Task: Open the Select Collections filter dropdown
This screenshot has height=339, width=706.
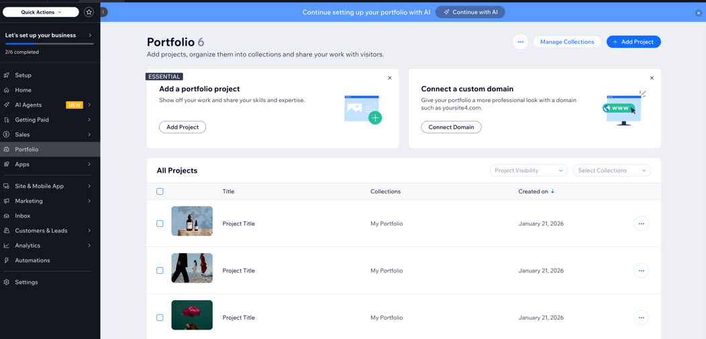Action: [x=612, y=171]
